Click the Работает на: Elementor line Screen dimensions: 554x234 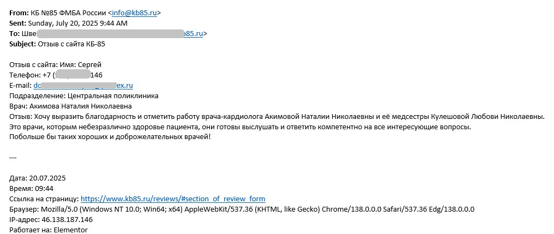click(x=49, y=230)
